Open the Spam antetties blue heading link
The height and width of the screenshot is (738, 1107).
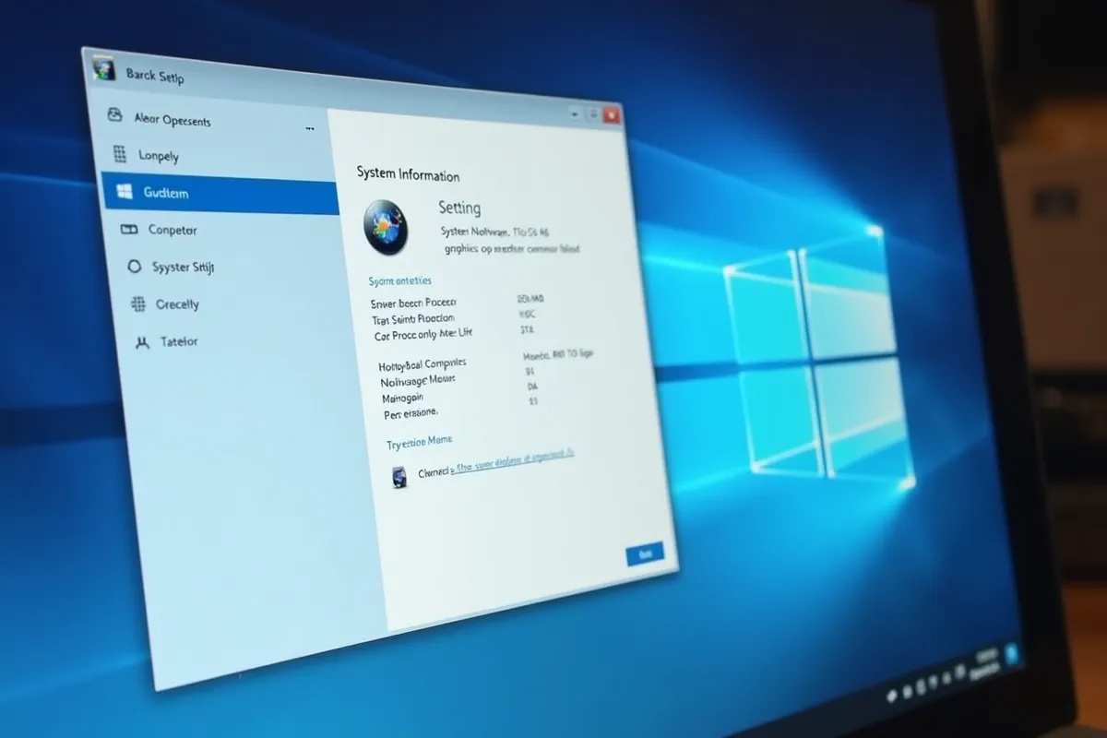(x=399, y=280)
